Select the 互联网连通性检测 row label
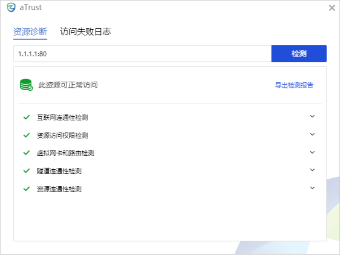340x255 pixels. click(x=62, y=118)
